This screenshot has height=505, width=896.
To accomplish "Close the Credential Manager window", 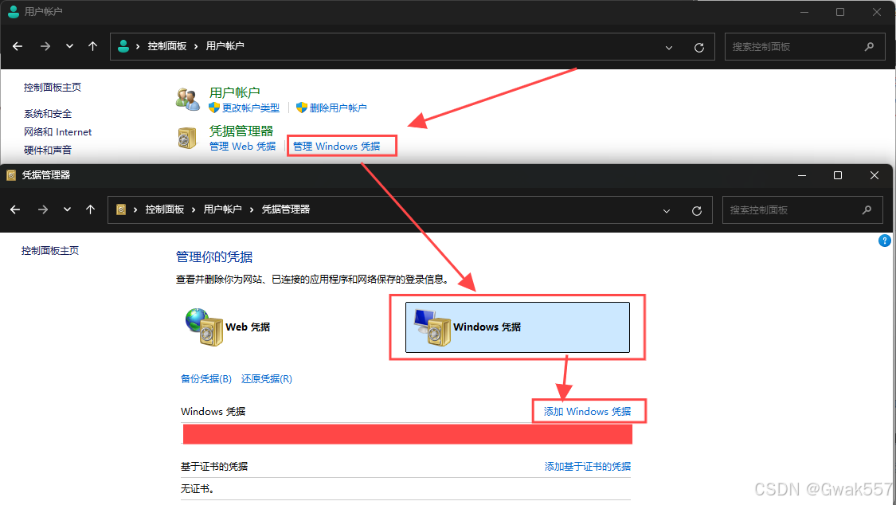I will click(874, 175).
